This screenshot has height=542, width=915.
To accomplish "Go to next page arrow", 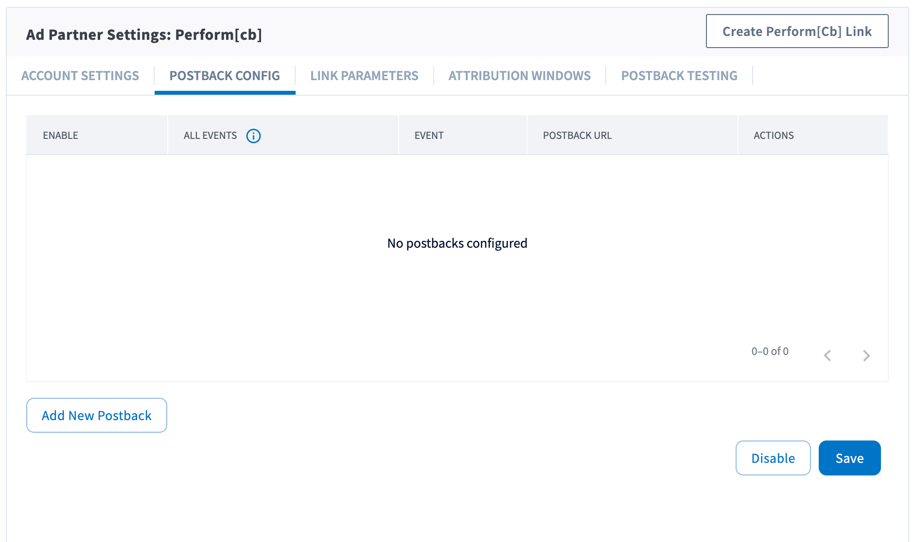I will pos(866,356).
